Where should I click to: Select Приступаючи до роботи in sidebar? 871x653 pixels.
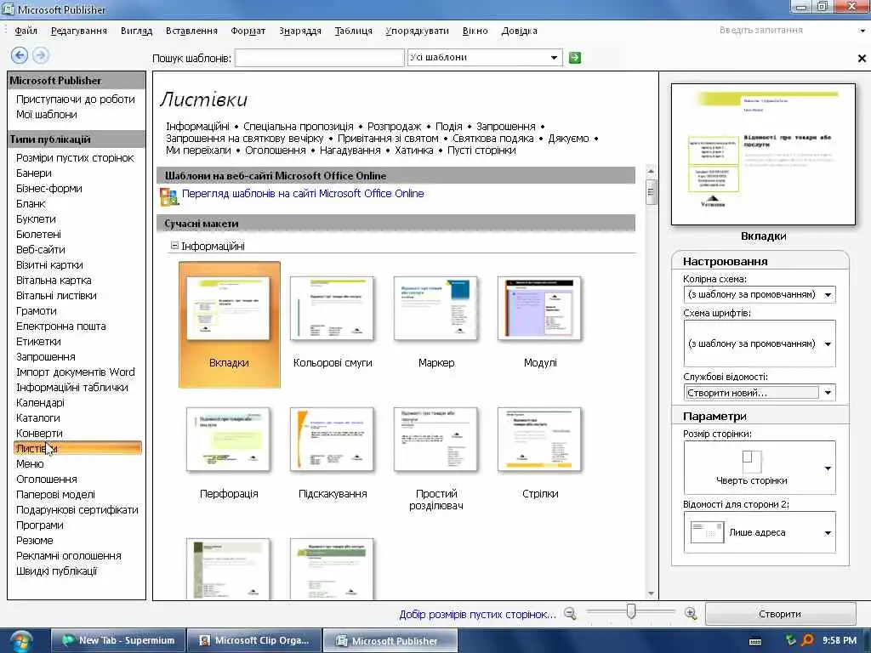tap(76, 99)
